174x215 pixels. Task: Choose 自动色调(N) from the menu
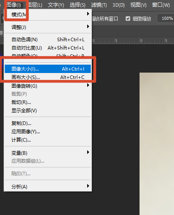click(48, 40)
